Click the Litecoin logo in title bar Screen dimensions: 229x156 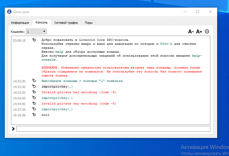9,12
